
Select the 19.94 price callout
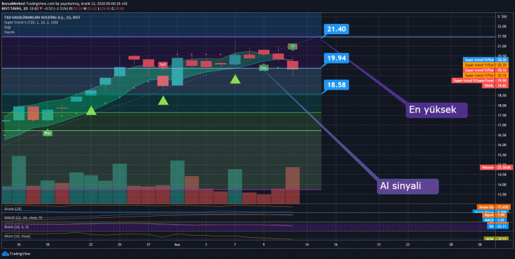click(x=336, y=58)
